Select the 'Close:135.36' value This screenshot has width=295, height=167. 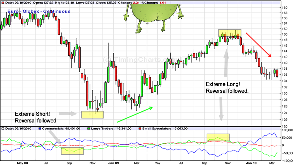click(106, 3)
